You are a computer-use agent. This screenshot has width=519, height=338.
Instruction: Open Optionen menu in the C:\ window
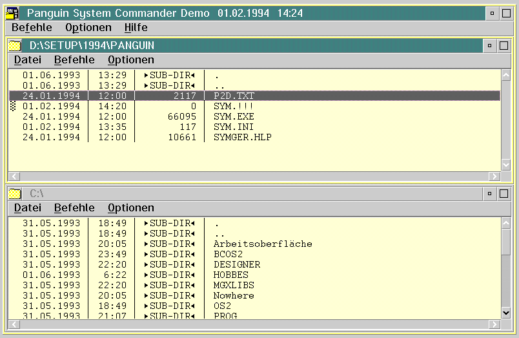(131, 207)
